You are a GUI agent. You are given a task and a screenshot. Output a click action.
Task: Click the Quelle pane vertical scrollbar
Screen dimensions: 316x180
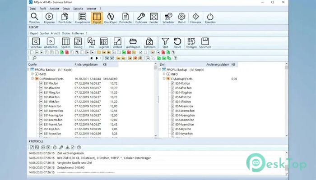tap(155, 99)
